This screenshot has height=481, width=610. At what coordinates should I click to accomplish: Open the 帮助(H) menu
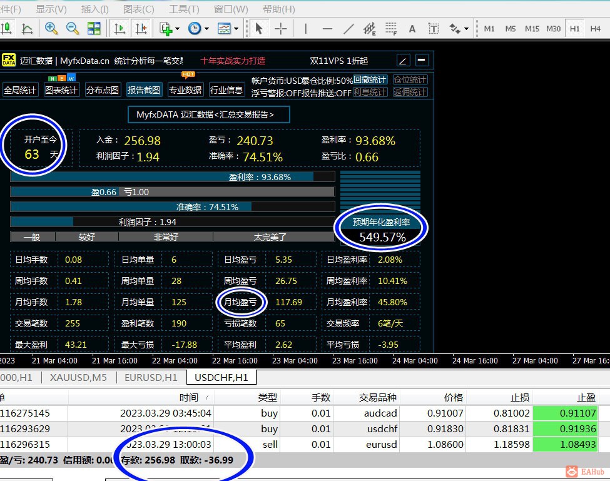[x=278, y=9]
